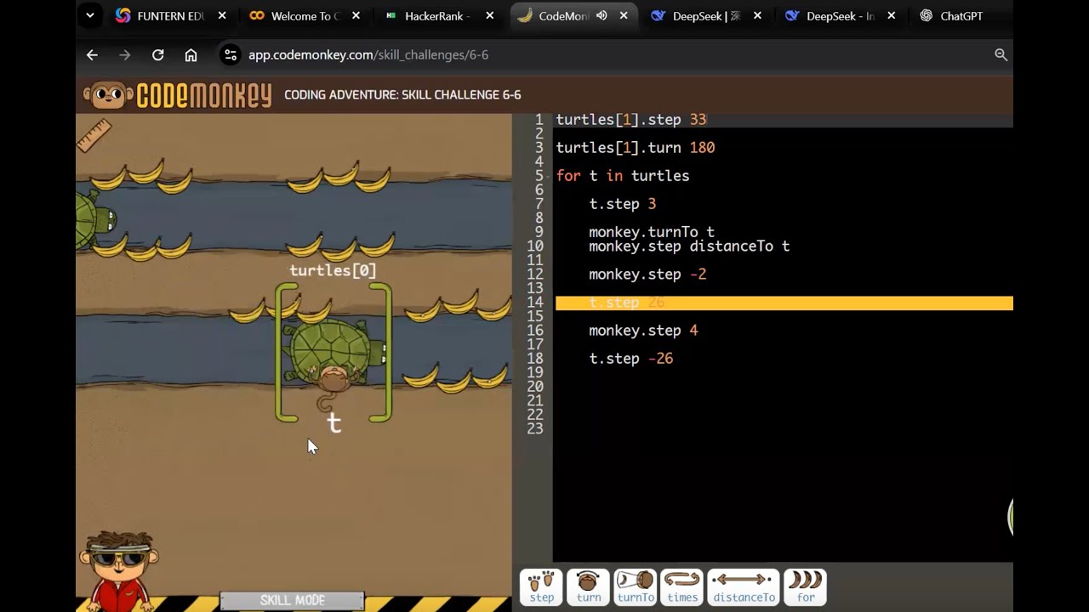Switch to the FUNTERN EDU tab
Screen dimensions: 1089x612
[171, 15]
